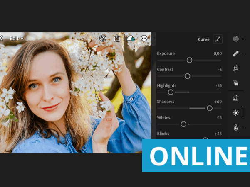This screenshot has width=250, height=187.
Task: Click the Exposure slider handle
Action: (189, 60)
